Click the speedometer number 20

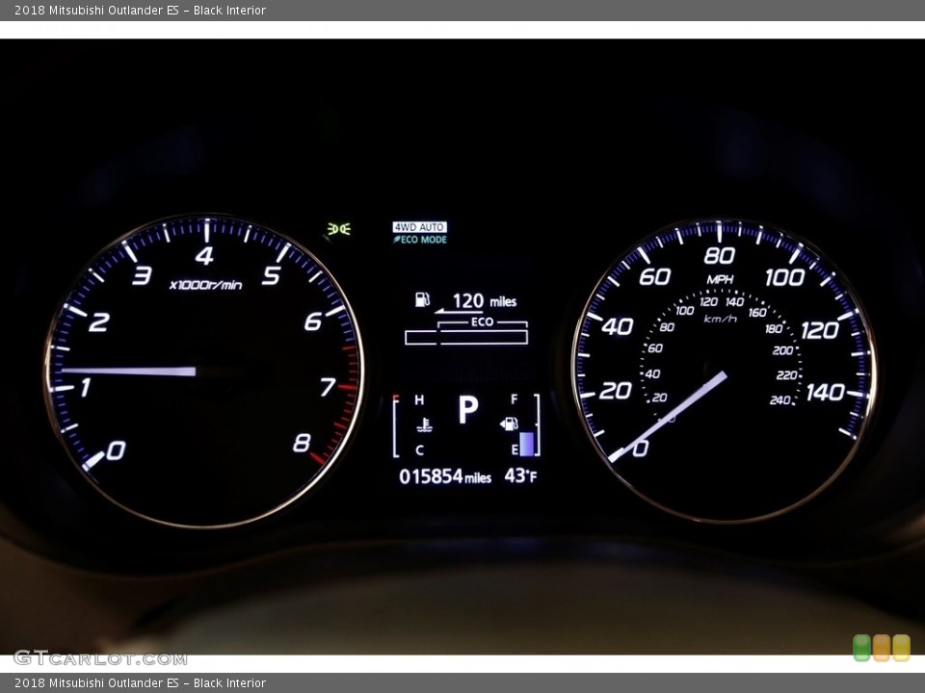(616, 390)
